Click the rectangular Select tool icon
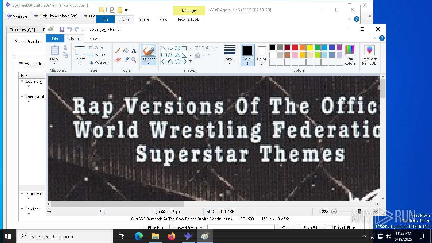 click(x=80, y=51)
